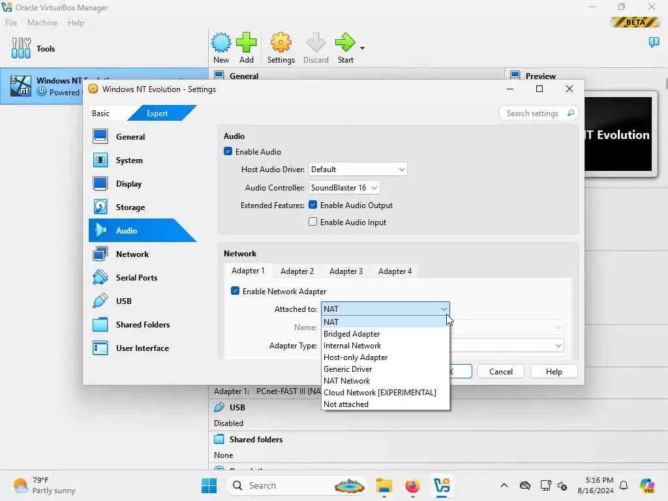
Task: Open the Network settings category
Action: click(x=142, y=254)
